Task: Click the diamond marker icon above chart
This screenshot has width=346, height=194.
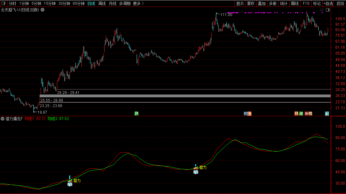Action: coord(322,10)
